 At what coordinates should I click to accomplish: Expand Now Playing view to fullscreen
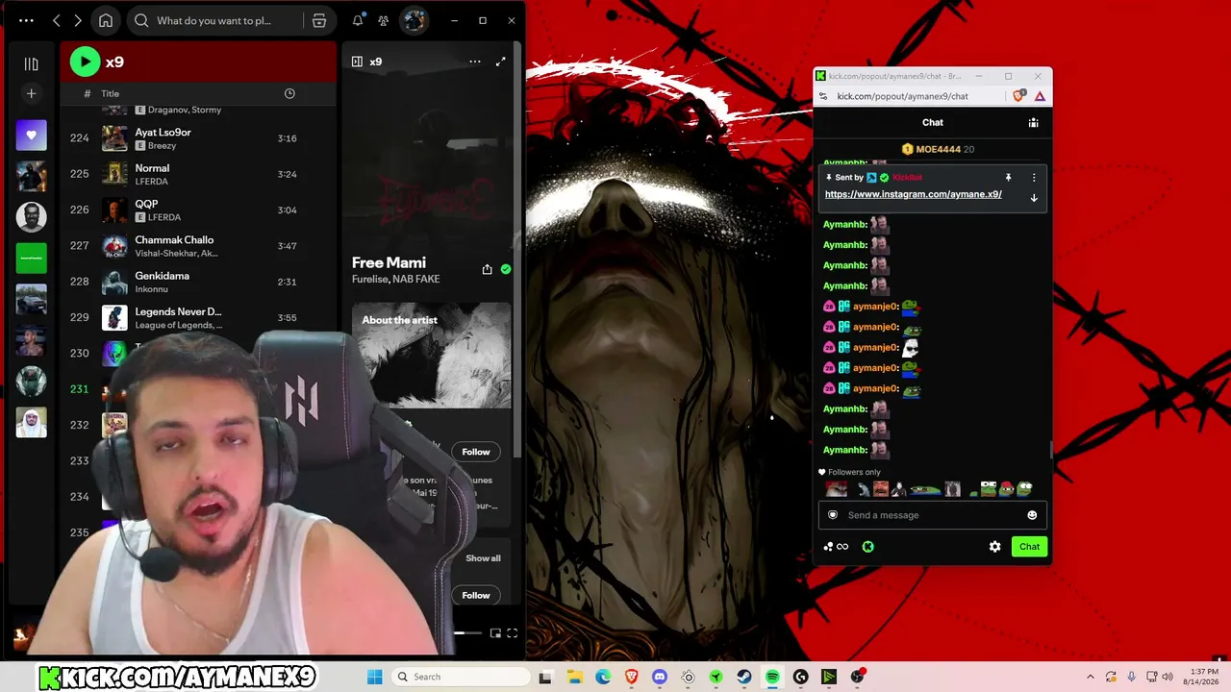500,62
